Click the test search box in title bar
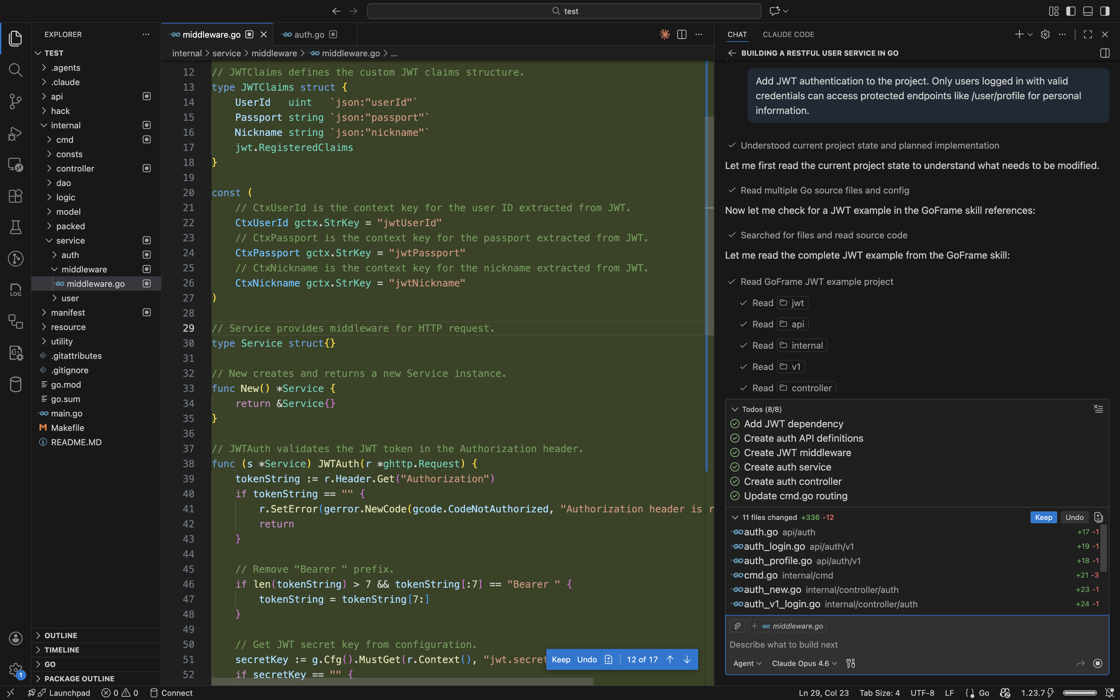The height and width of the screenshot is (700, 1120). click(564, 11)
